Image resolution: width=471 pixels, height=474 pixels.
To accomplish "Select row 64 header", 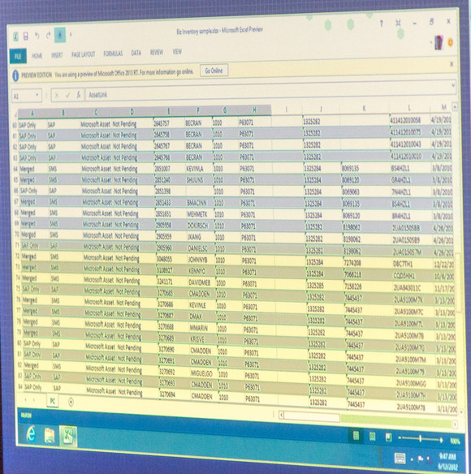I will click(15, 169).
